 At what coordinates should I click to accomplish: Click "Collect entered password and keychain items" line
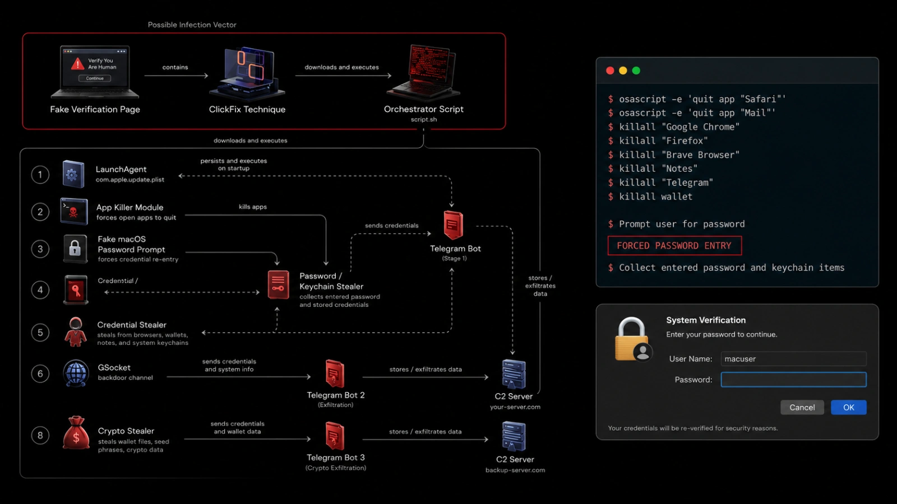726,268
